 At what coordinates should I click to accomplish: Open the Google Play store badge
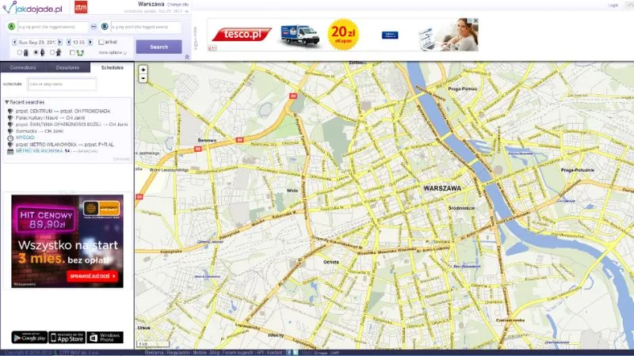[x=29, y=338]
